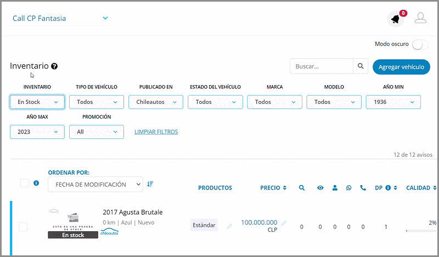Sort by the Precio column header
439x257 pixels.
pos(273,188)
